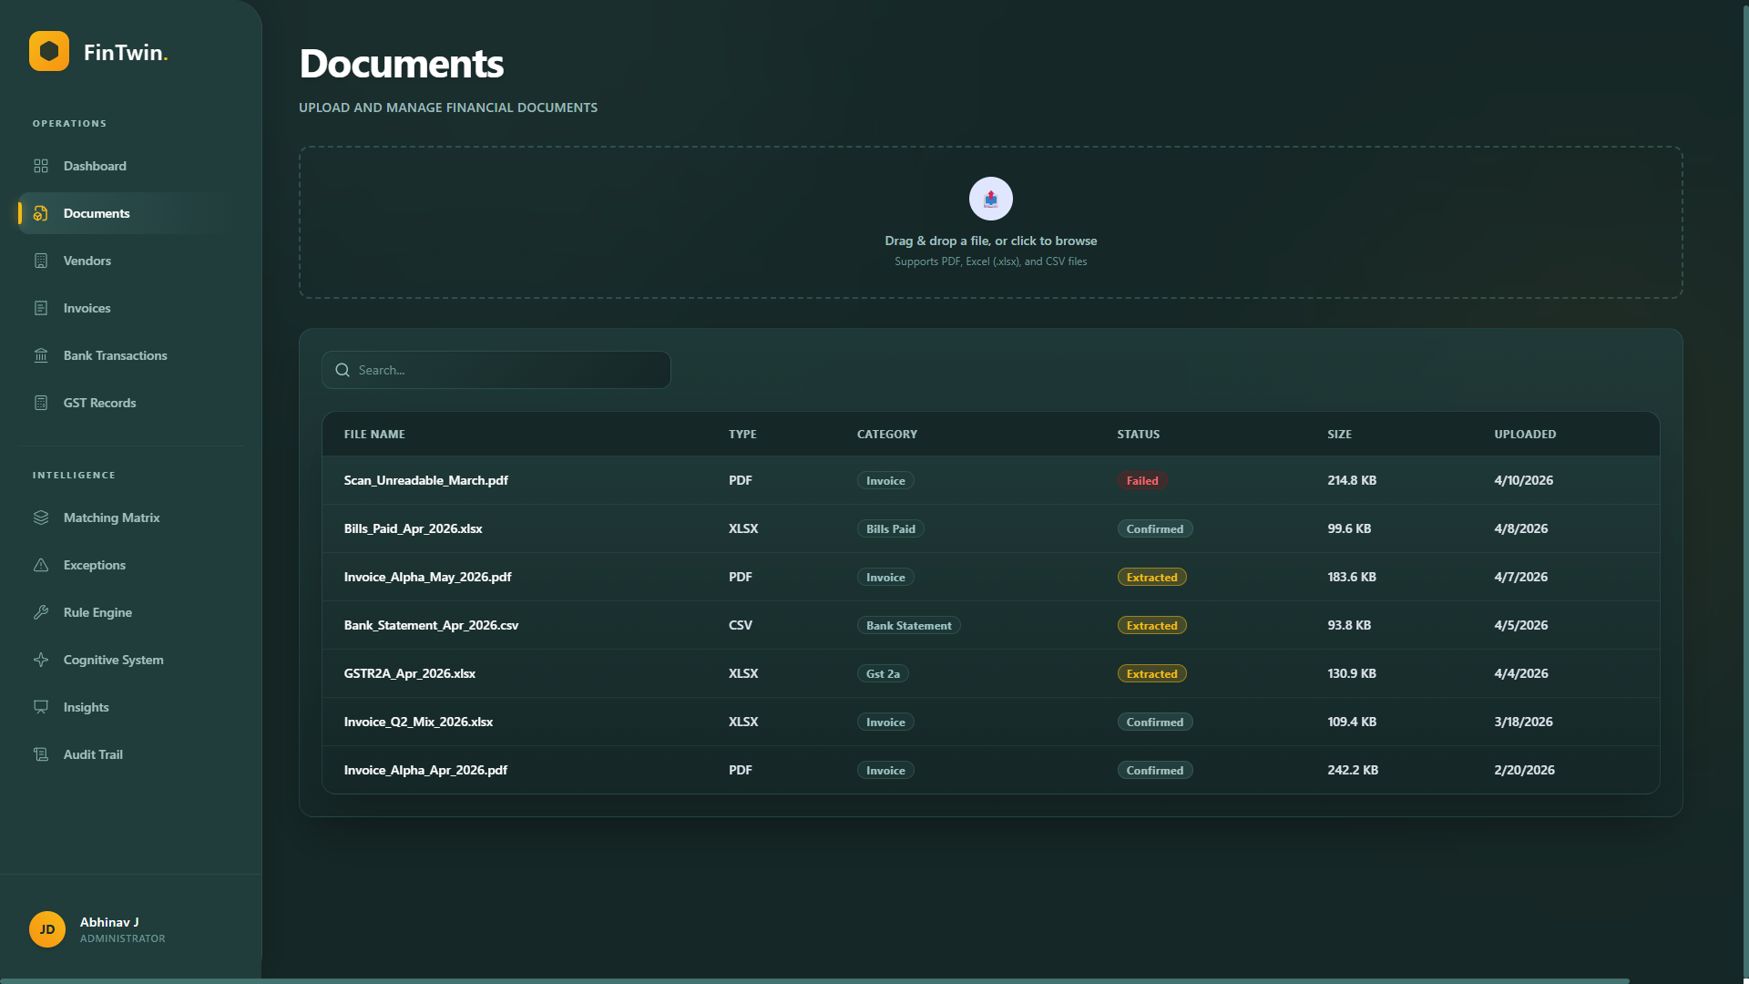Screen dimensions: 1749x984
Task: Click the Bills Paid category tag
Action: [890, 529]
